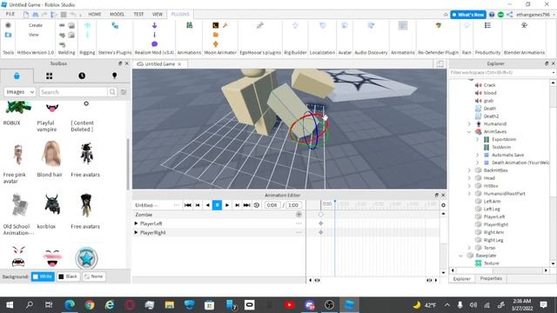The image size is (557, 313).
Task: Switch to Toolbox Inventory grid tab
Action: [x=49, y=76]
